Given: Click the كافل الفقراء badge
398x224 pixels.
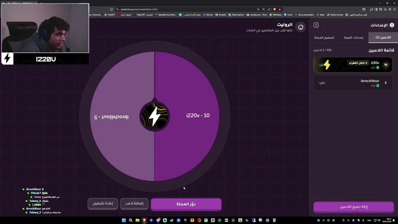Looking at the screenshot, I should (x=358, y=63).
